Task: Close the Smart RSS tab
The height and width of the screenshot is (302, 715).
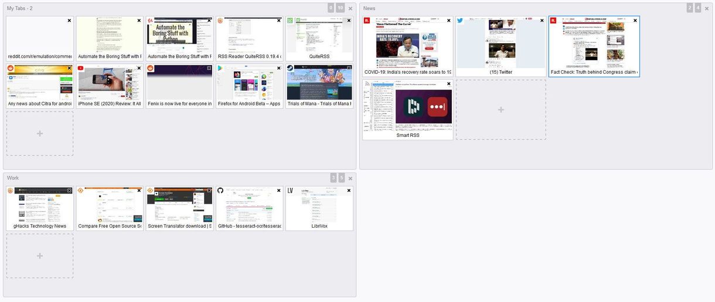Action: tap(448, 84)
